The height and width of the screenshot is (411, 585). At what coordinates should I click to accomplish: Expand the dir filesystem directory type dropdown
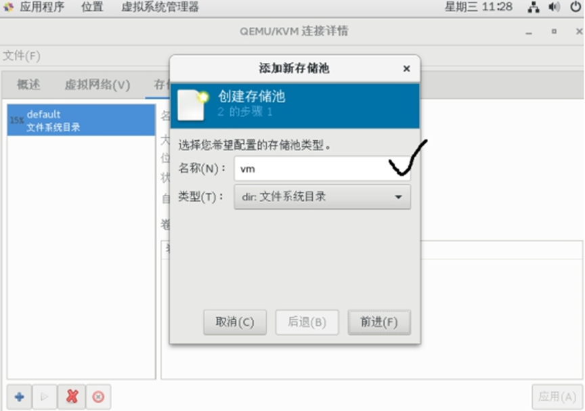coord(322,197)
